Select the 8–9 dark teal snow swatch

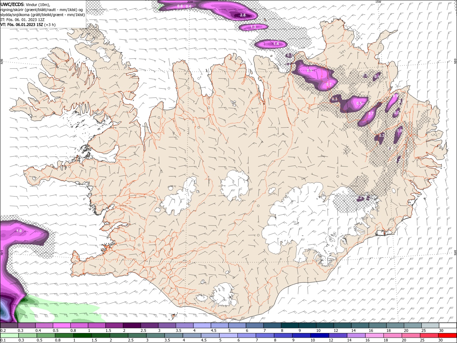click(x=290, y=325)
